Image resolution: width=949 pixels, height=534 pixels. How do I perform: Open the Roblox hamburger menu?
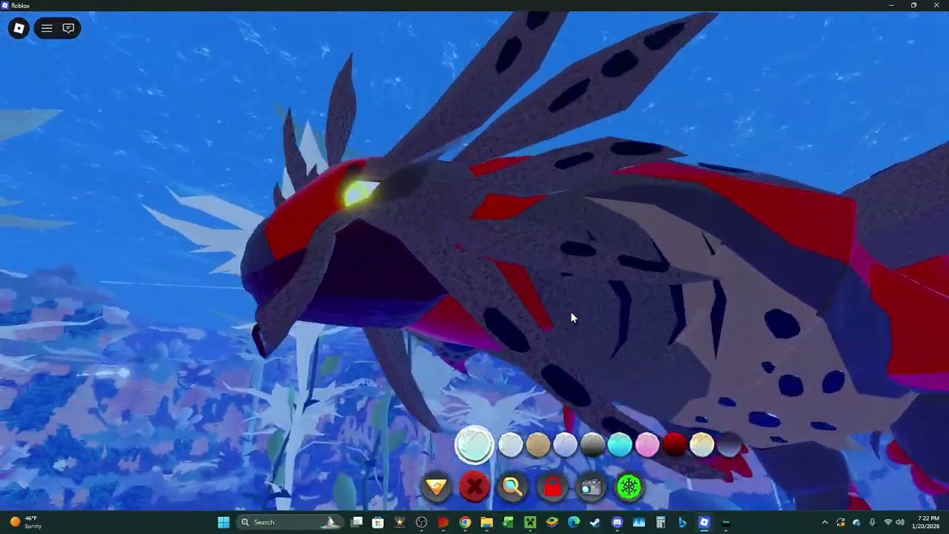pos(47,28)
